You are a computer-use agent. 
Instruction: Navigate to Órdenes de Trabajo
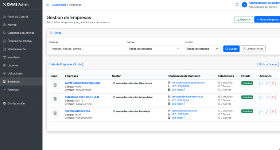click(x=21, y=41)
